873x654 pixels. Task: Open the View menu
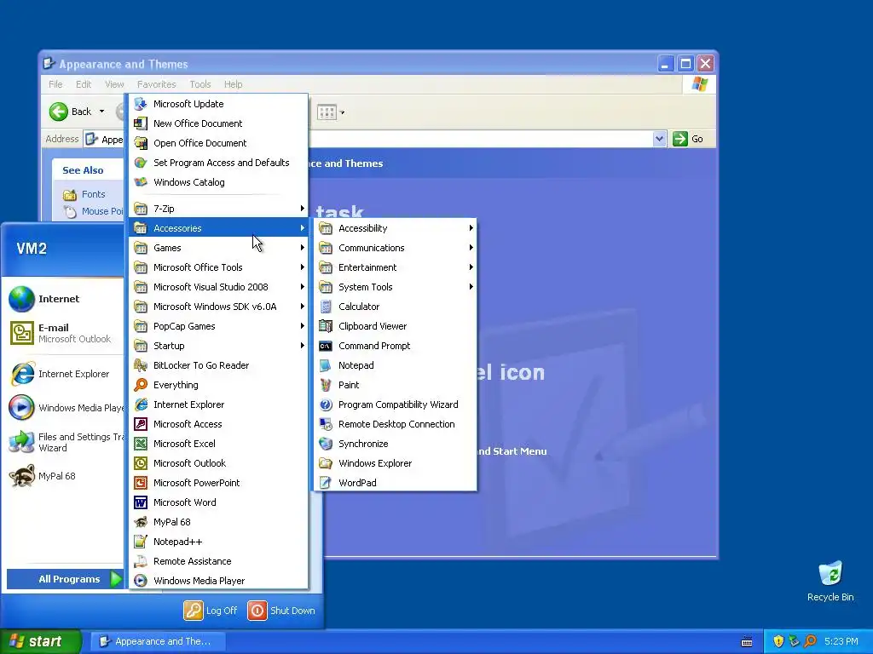tap(114, 84)
